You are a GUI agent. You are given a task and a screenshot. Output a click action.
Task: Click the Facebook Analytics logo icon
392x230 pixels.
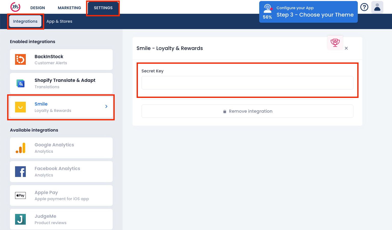click(x=20, y=172)
